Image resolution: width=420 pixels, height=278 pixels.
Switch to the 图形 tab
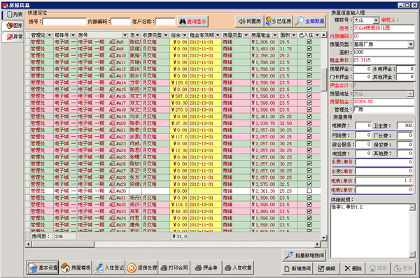pyautogui.click(x=13, y=26)
